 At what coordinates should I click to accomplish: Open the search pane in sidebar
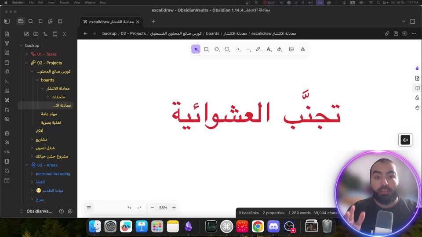(x=31, y=21)
